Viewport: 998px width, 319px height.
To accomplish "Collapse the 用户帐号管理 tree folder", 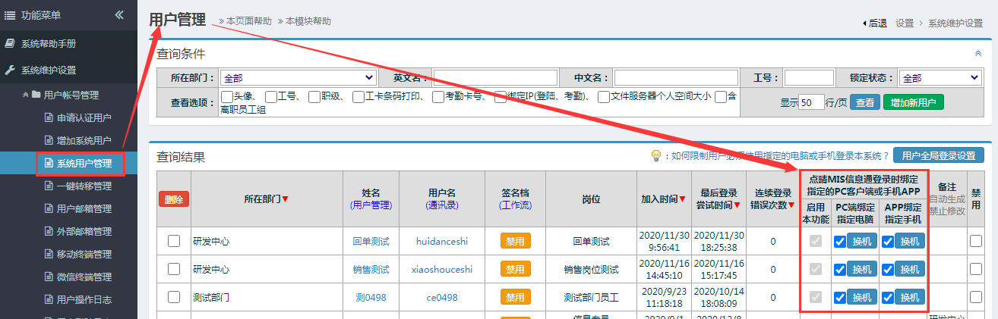I will [36, 95].
